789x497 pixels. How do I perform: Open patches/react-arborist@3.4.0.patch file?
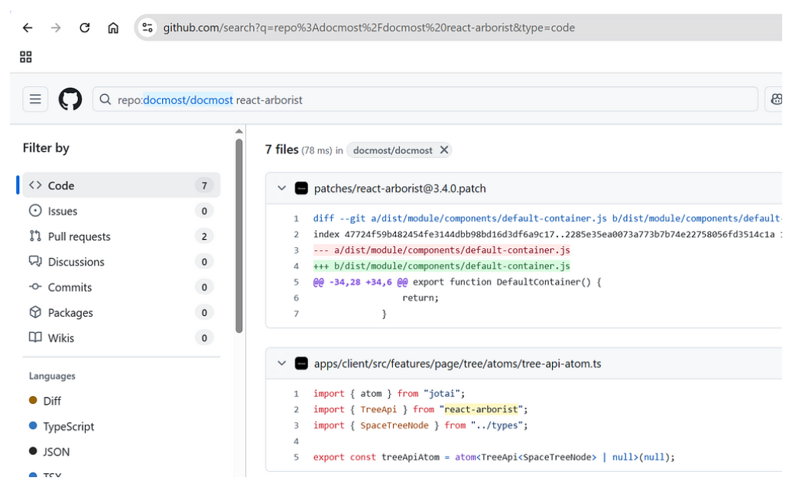400,189
